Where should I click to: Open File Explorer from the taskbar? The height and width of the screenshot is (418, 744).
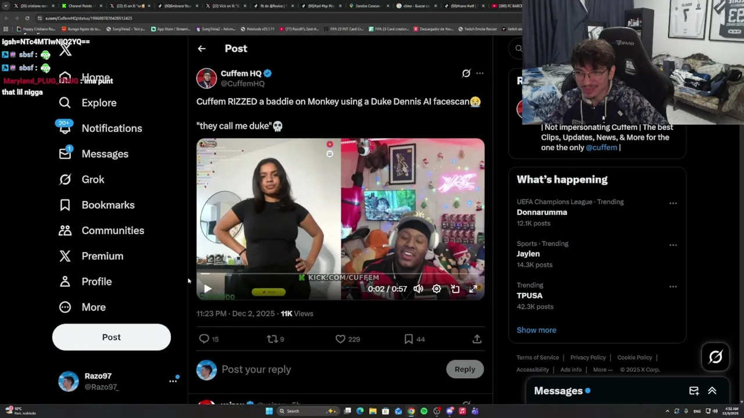(x=373, y=411)
